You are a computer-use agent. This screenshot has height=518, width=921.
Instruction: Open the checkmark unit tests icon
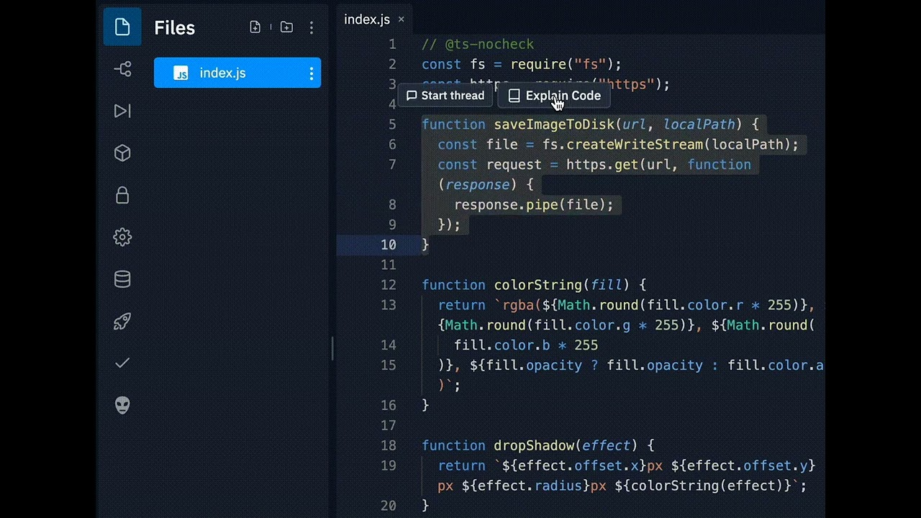[x=122, y=363]
